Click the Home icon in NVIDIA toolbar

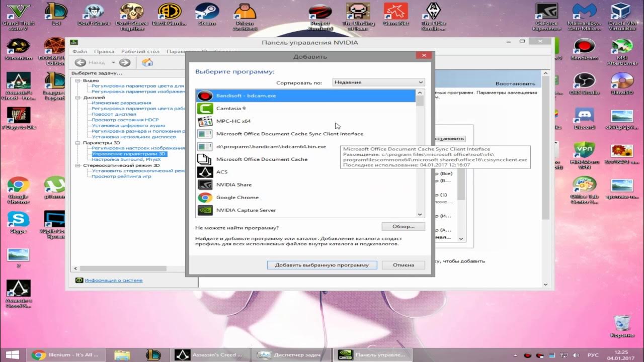[147, 62]
